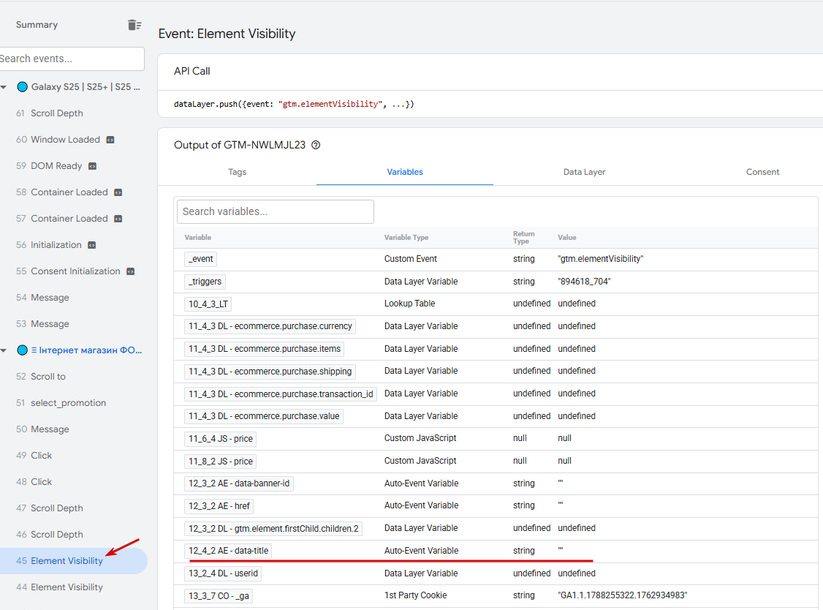Click the blue circle icon for Galaxy S25 page
Viewport: 823px width, 610px height.
[22, 87]
